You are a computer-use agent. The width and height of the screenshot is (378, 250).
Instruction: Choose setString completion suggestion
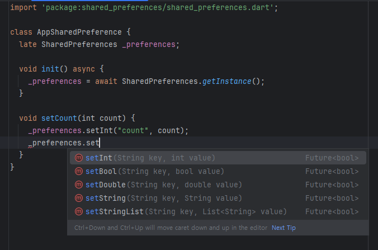point(218,198)
